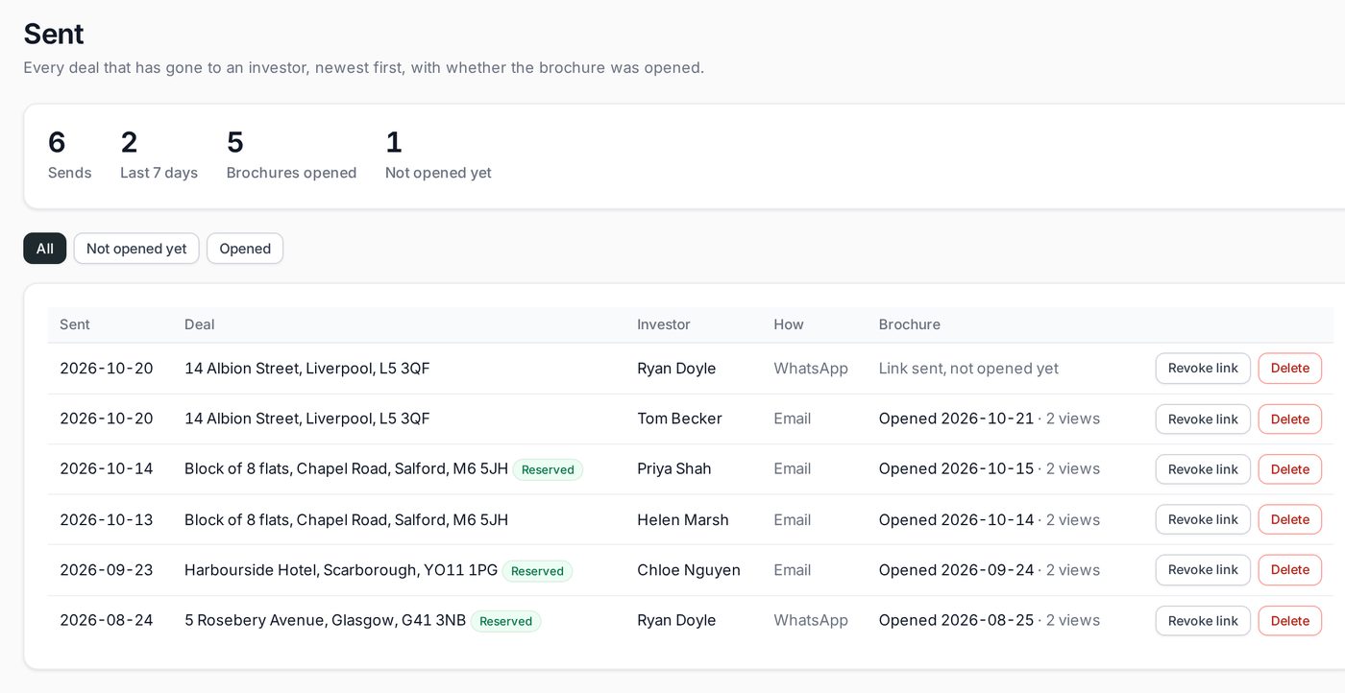This screenshot has height=693, width=1345.
Task: Revoke link for Ryan Doyle's Albion Street send
Action: pyautogui.click(x=1203, y=369)
